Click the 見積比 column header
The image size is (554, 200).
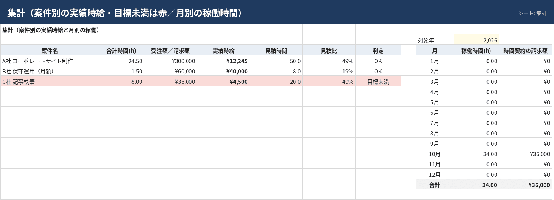point(329,50)
